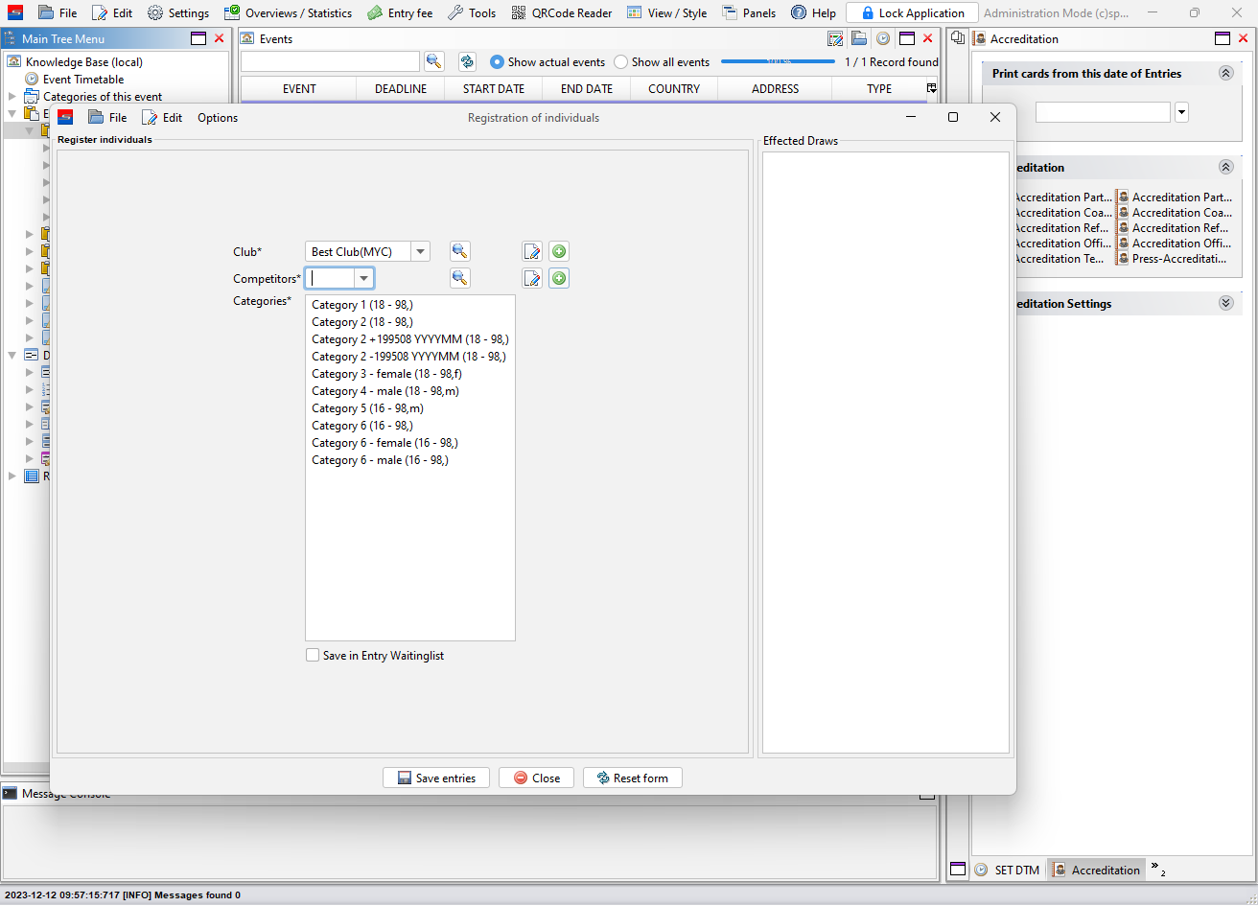The width and height of the screenshot is (1258, 906).
Task: Expand the Accreditation Settings section
Action: (1225, 303)
